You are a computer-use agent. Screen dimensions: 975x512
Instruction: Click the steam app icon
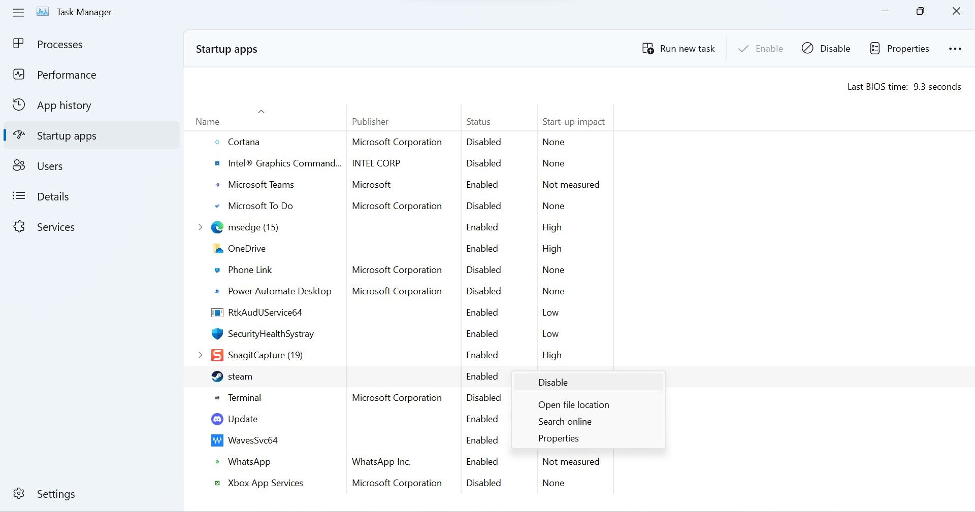217,377
